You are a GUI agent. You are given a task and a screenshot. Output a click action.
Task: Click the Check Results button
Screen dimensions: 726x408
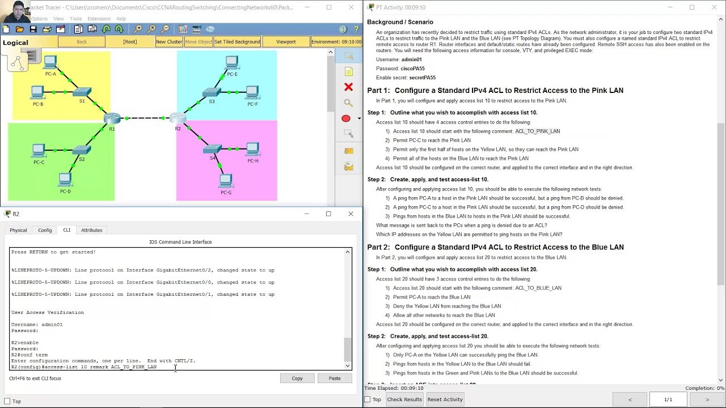404,399
